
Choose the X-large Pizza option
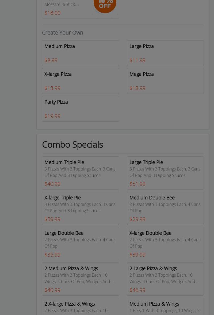[x=80, y=81]
